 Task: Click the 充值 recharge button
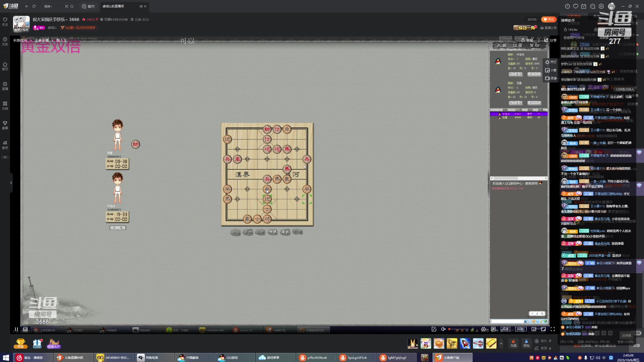pyautogui.click(x=514, y=343)
